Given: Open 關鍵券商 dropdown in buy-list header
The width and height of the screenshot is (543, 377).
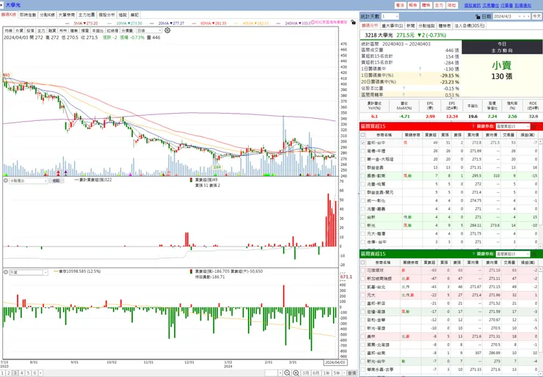Looking at the screenshot, I should 512,126.
